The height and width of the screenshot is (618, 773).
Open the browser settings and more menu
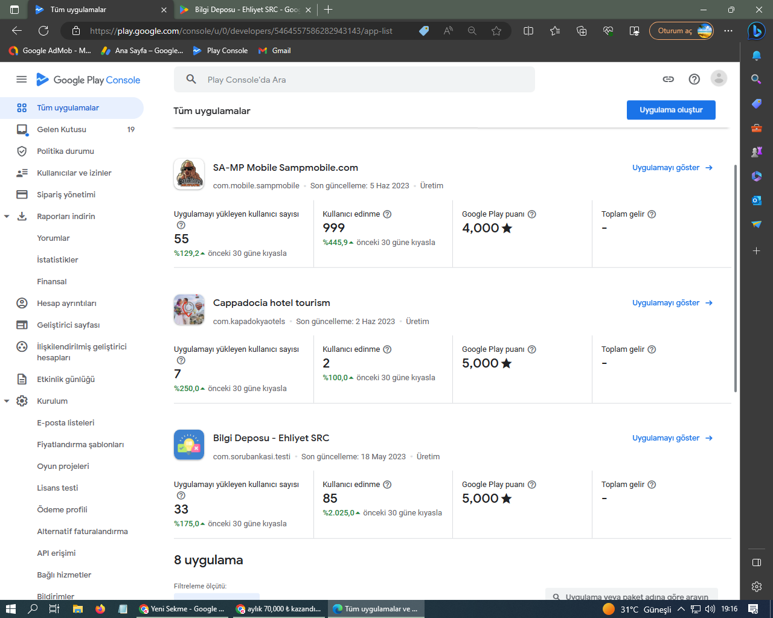(x=728, y=31)
